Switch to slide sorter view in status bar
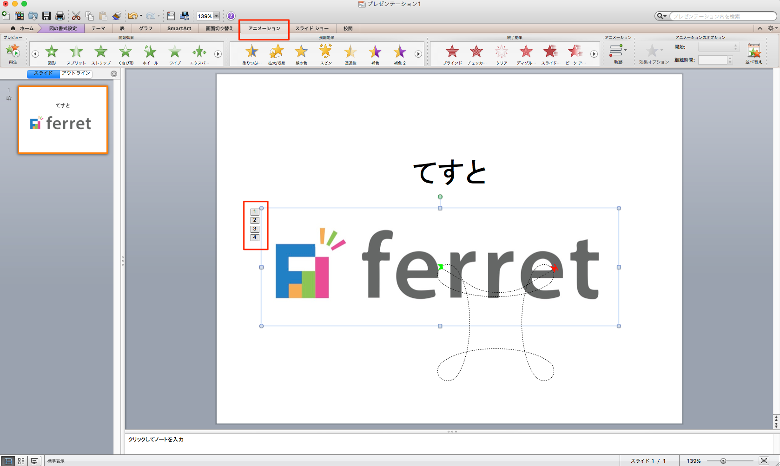The width and height of the screenshot is (780, 466). click(x=21, y=461)
